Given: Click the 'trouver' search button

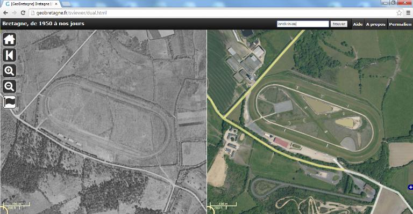Looking at the screenshot, I should click(x=339, y=24).
